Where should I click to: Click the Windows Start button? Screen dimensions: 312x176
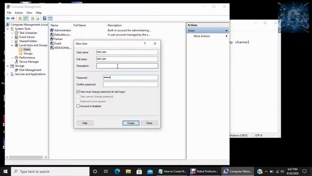5,172
